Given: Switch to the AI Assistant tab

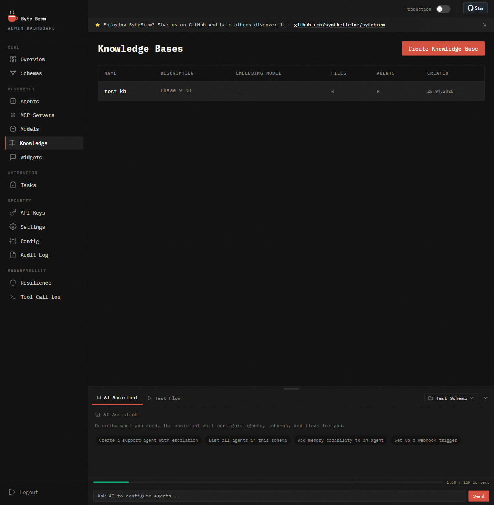Looking at the screenshot, I should pos(117,398).
